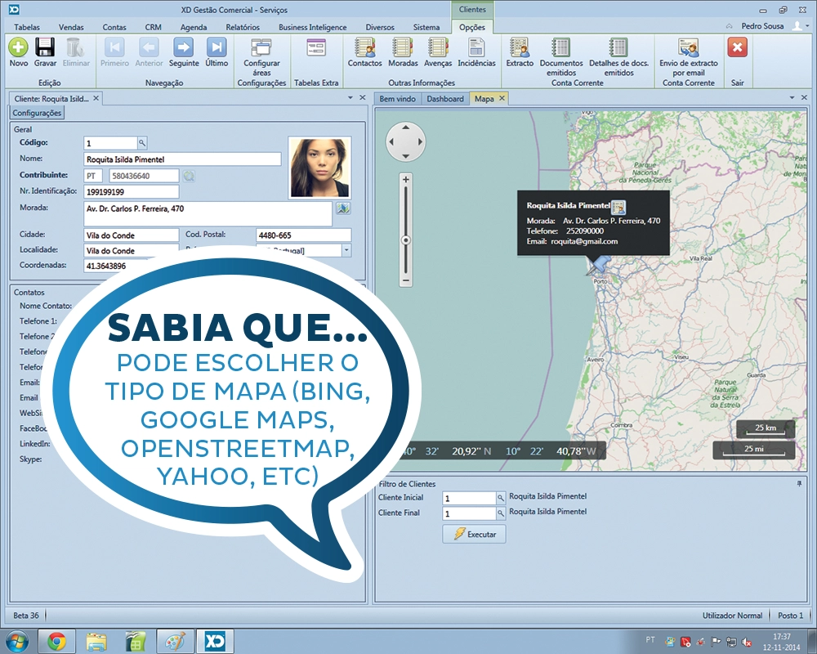Viewport: 817px width, 654px height.
Task: Click the map zoom slider handle
Action: 405,240
